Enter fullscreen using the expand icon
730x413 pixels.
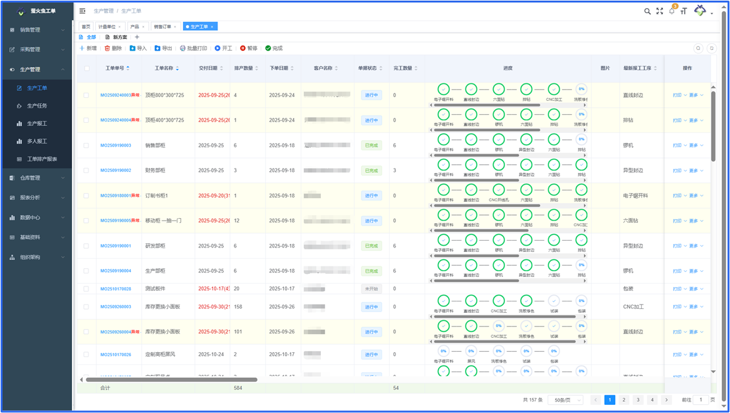pos(659,11)
